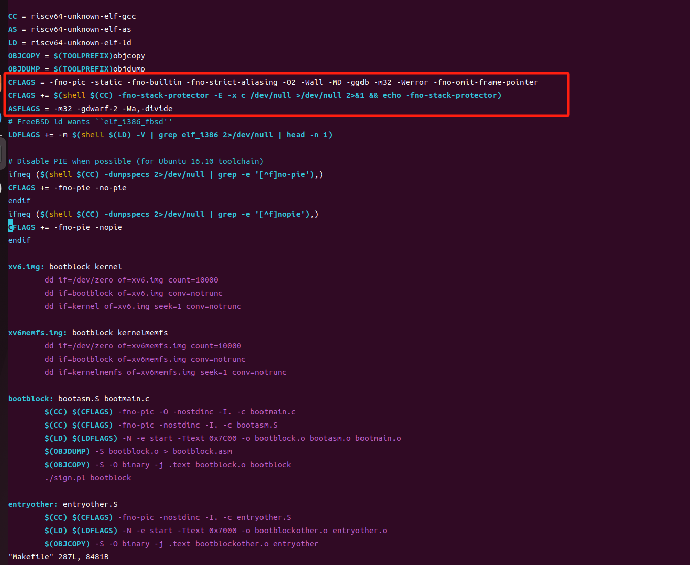
Task: Click the '"Makefile" 287L, 8481B' status line
Action: (58, 557)
